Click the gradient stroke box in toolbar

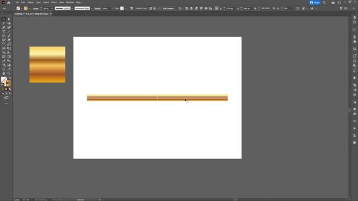point(7,83)
